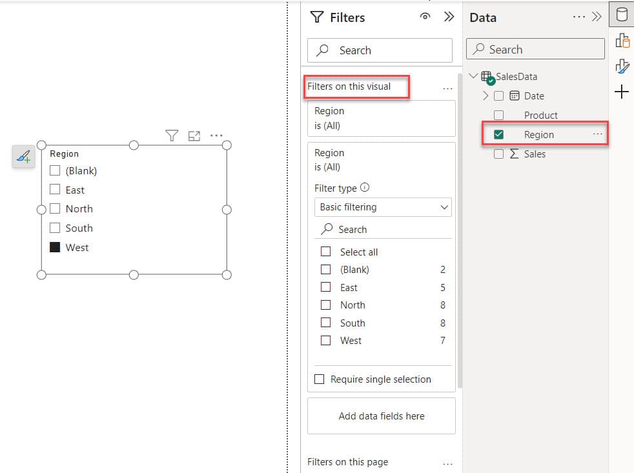
Task: Enable Require single selection
Action: 320,379
